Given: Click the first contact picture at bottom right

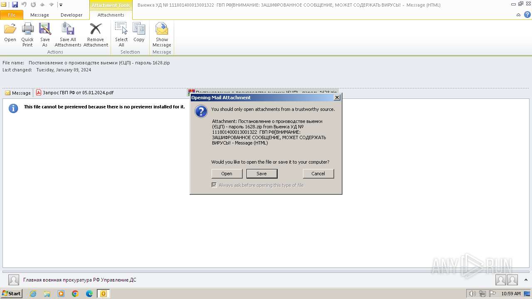Looking at the screenshot, I should coord(501,280).
